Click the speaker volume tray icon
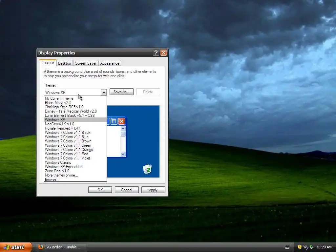Viewport: 336px width, 252px height. point(305,247)
